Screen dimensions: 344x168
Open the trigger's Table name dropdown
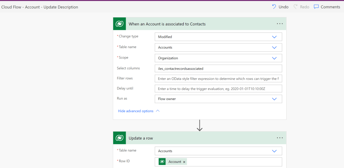coord(274,48)
